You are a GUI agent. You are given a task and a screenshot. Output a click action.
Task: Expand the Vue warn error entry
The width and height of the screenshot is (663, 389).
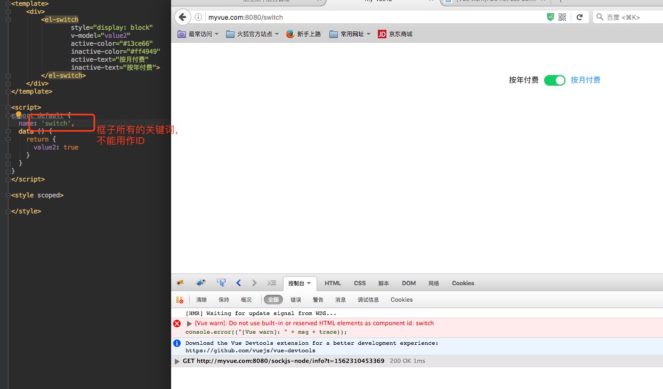(189, 324)
